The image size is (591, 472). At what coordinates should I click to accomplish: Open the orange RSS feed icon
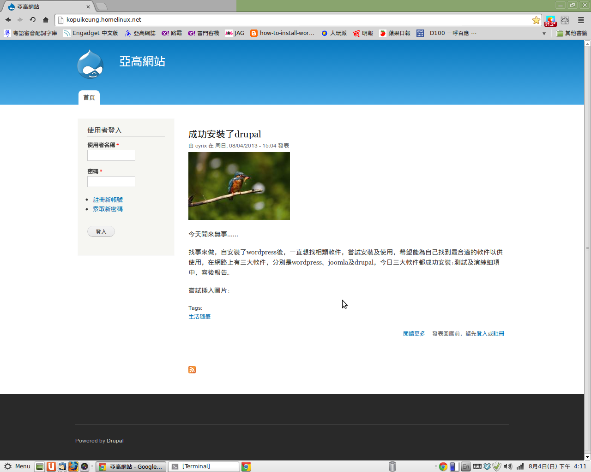click(192, 370)
